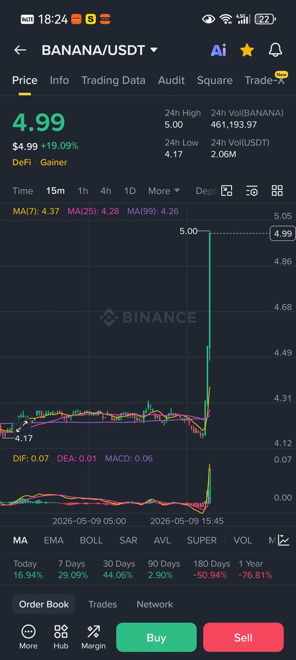Tap the VoLTE status icon
This screenshot has width=296, height=660.
coord(28,19)
